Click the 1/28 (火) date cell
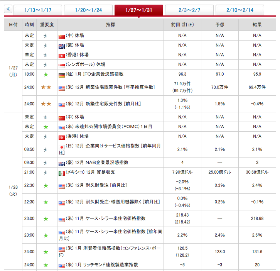The width and height of the screenshot is (280, 271). [13, 191]
